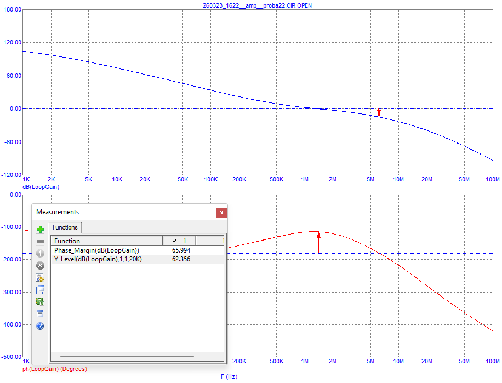502x383 pixels.
Task: Click the dB(LoopGain) plot label
Action: click(41, 187)
